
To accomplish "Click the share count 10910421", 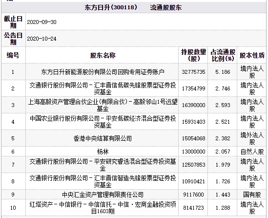I will pyautogui.click(x=193, y=181).
